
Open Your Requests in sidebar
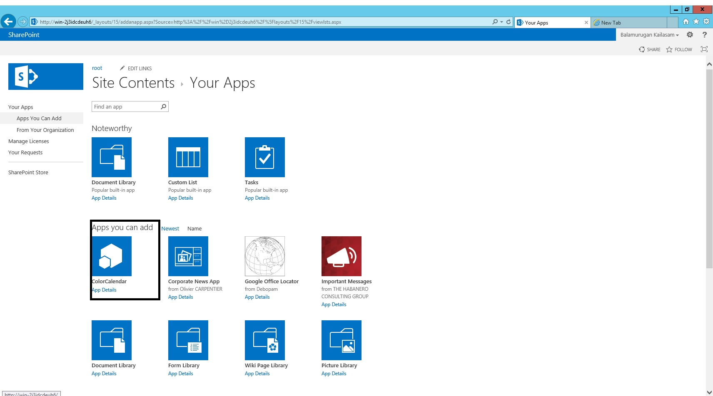coord(25,153)
